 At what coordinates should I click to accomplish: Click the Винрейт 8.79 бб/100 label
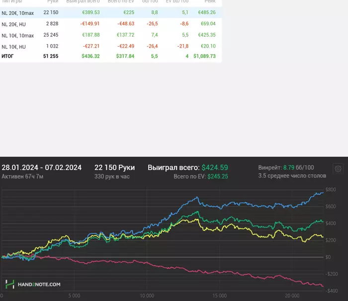coord(286,168)
